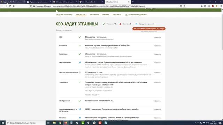This screenshot has width=223, height=125.
Task: Click the red errors triangle icon
Action: tap(121, 24)
